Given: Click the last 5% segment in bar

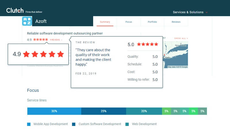Looking at the screenshot, I should click(202, 111).
